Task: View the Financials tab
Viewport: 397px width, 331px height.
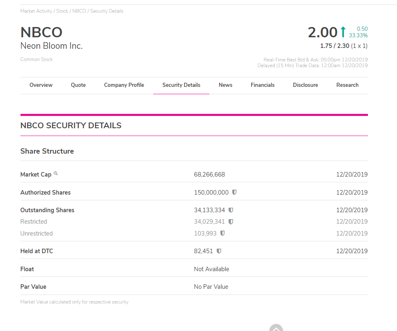Action: (x=263, y=85)
